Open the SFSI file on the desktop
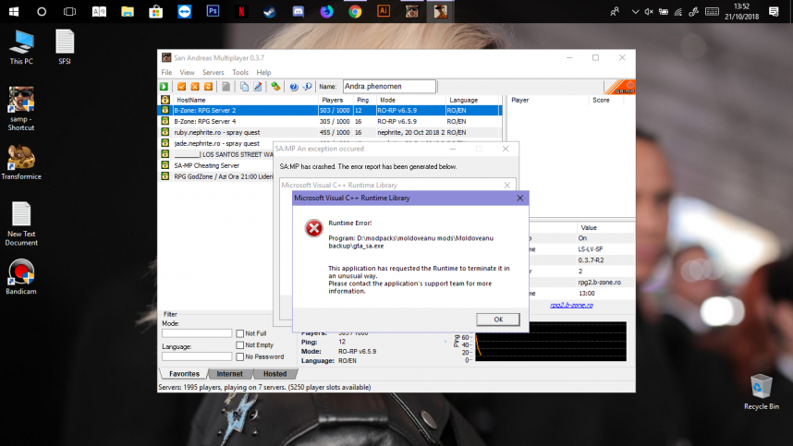The height and width of the screenshot is (446, 793). point(65,47)
